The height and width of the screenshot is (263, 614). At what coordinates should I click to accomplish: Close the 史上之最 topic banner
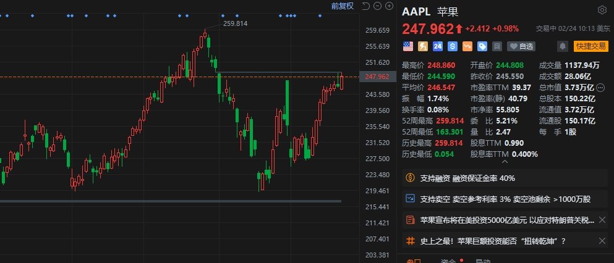click(x=602, y=241)
